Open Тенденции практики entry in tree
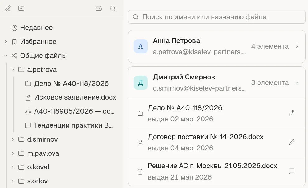Image resolution: width=308 pixels, height=188 pixels. [73, 125]
